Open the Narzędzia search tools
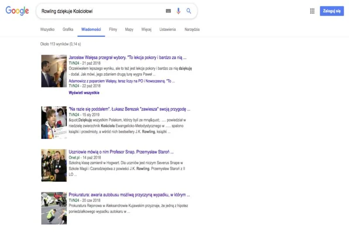The width and height of the screenshot is (349, 232). pos(192,29)
